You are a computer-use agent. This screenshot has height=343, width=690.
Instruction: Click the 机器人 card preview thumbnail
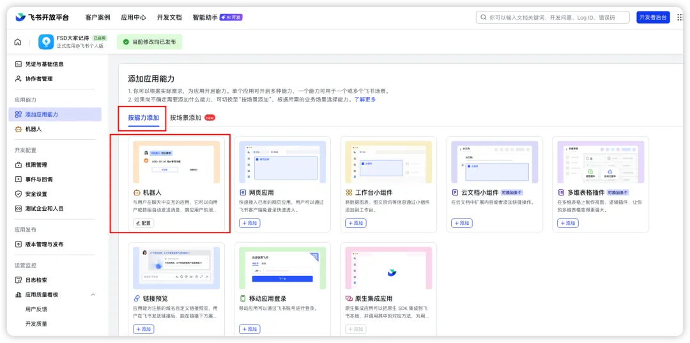coord(176,162)
